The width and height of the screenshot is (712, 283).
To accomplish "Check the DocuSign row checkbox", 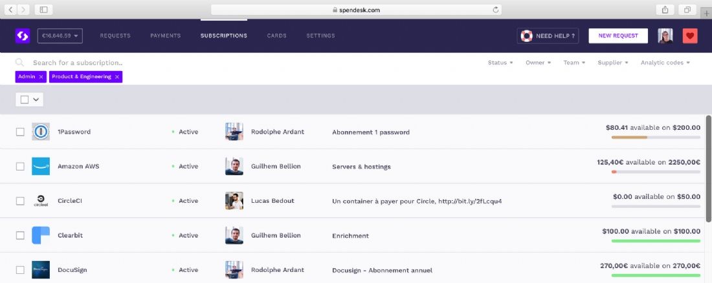I will point(20,269).
